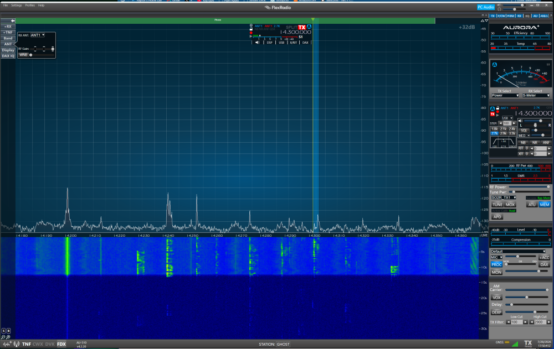Select the 1.8k filter preset

pos(494,129)
